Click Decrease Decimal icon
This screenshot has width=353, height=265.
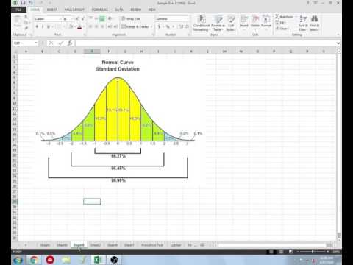(187, 26)
